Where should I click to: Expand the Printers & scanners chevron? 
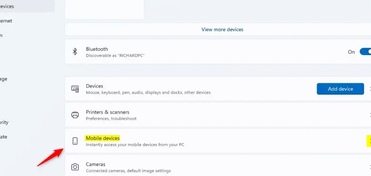[x=369, y=115]
